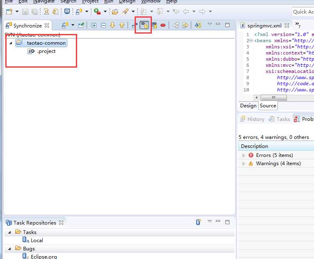Toggle Outgoing Mode filter
This screenshot has height=259, width=314.
click(144, 25)
